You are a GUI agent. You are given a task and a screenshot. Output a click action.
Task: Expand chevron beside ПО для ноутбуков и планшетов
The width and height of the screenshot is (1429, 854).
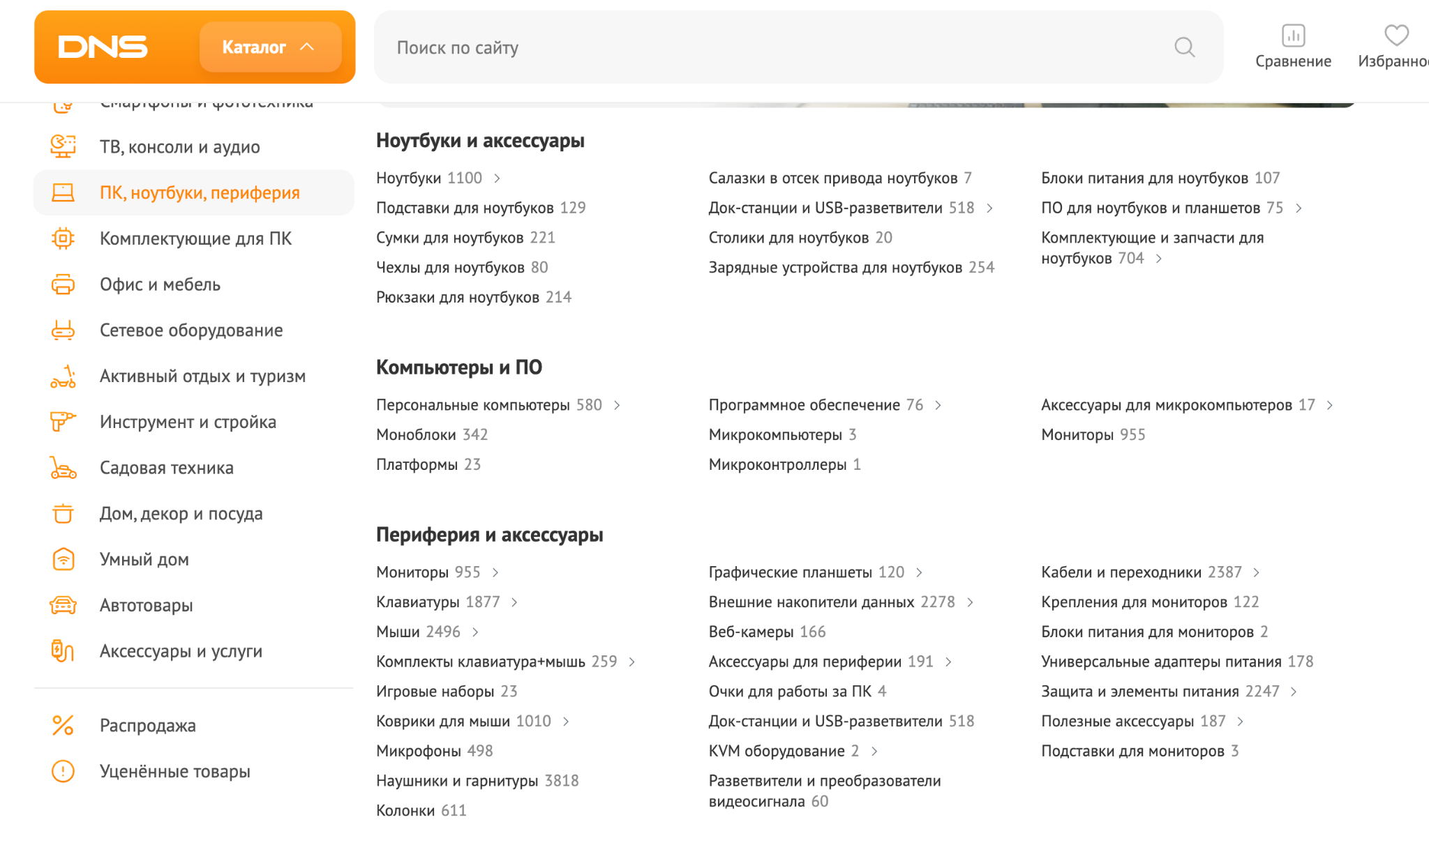tap(1299, 208)
